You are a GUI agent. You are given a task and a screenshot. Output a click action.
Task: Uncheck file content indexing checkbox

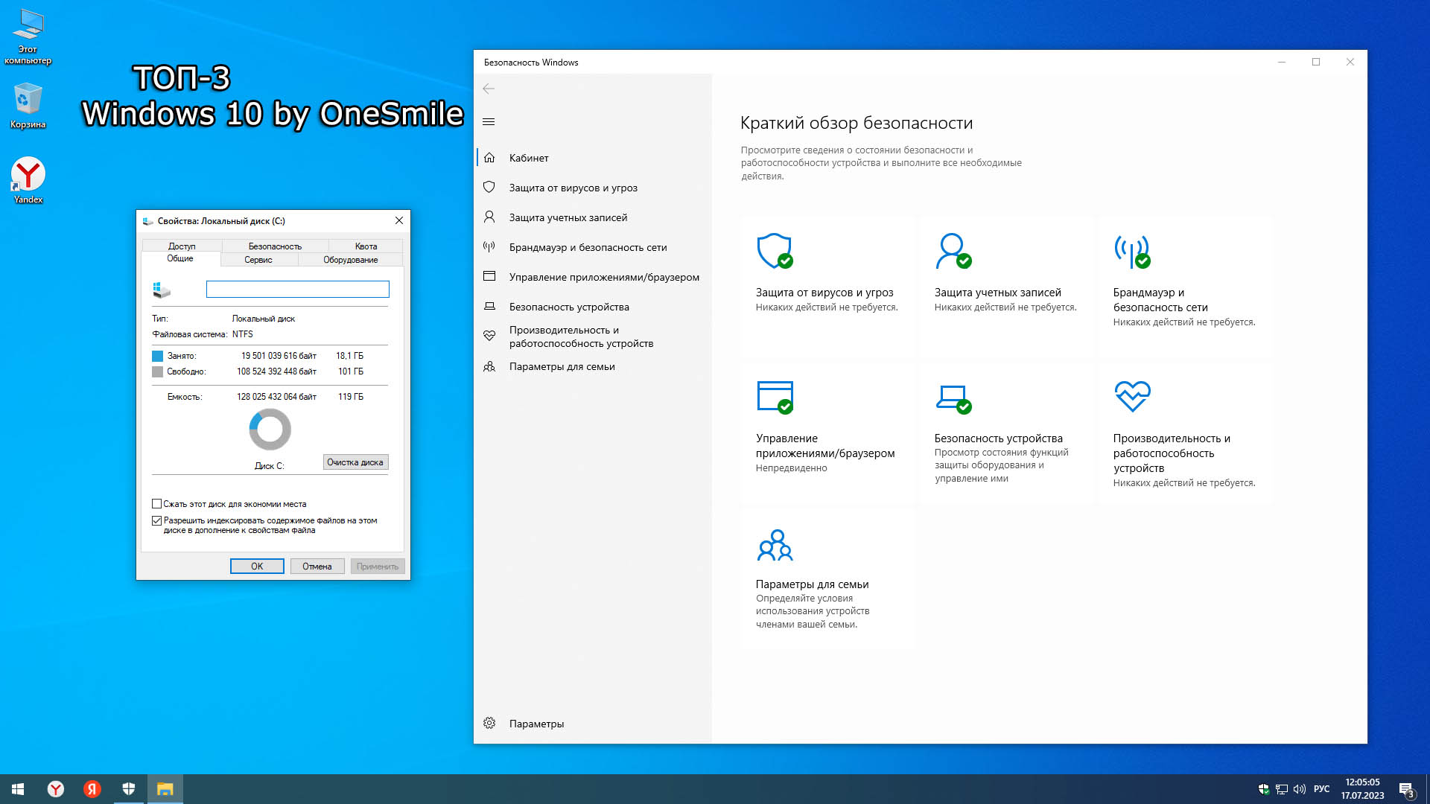coord(157,520)
